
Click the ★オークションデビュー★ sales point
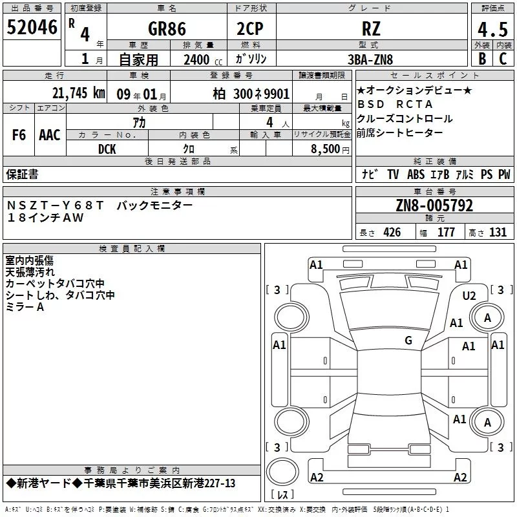(414, 90)
